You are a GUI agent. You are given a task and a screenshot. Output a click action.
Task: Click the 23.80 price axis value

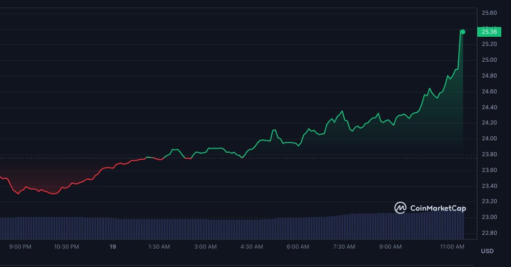click(x=489, y=154)
